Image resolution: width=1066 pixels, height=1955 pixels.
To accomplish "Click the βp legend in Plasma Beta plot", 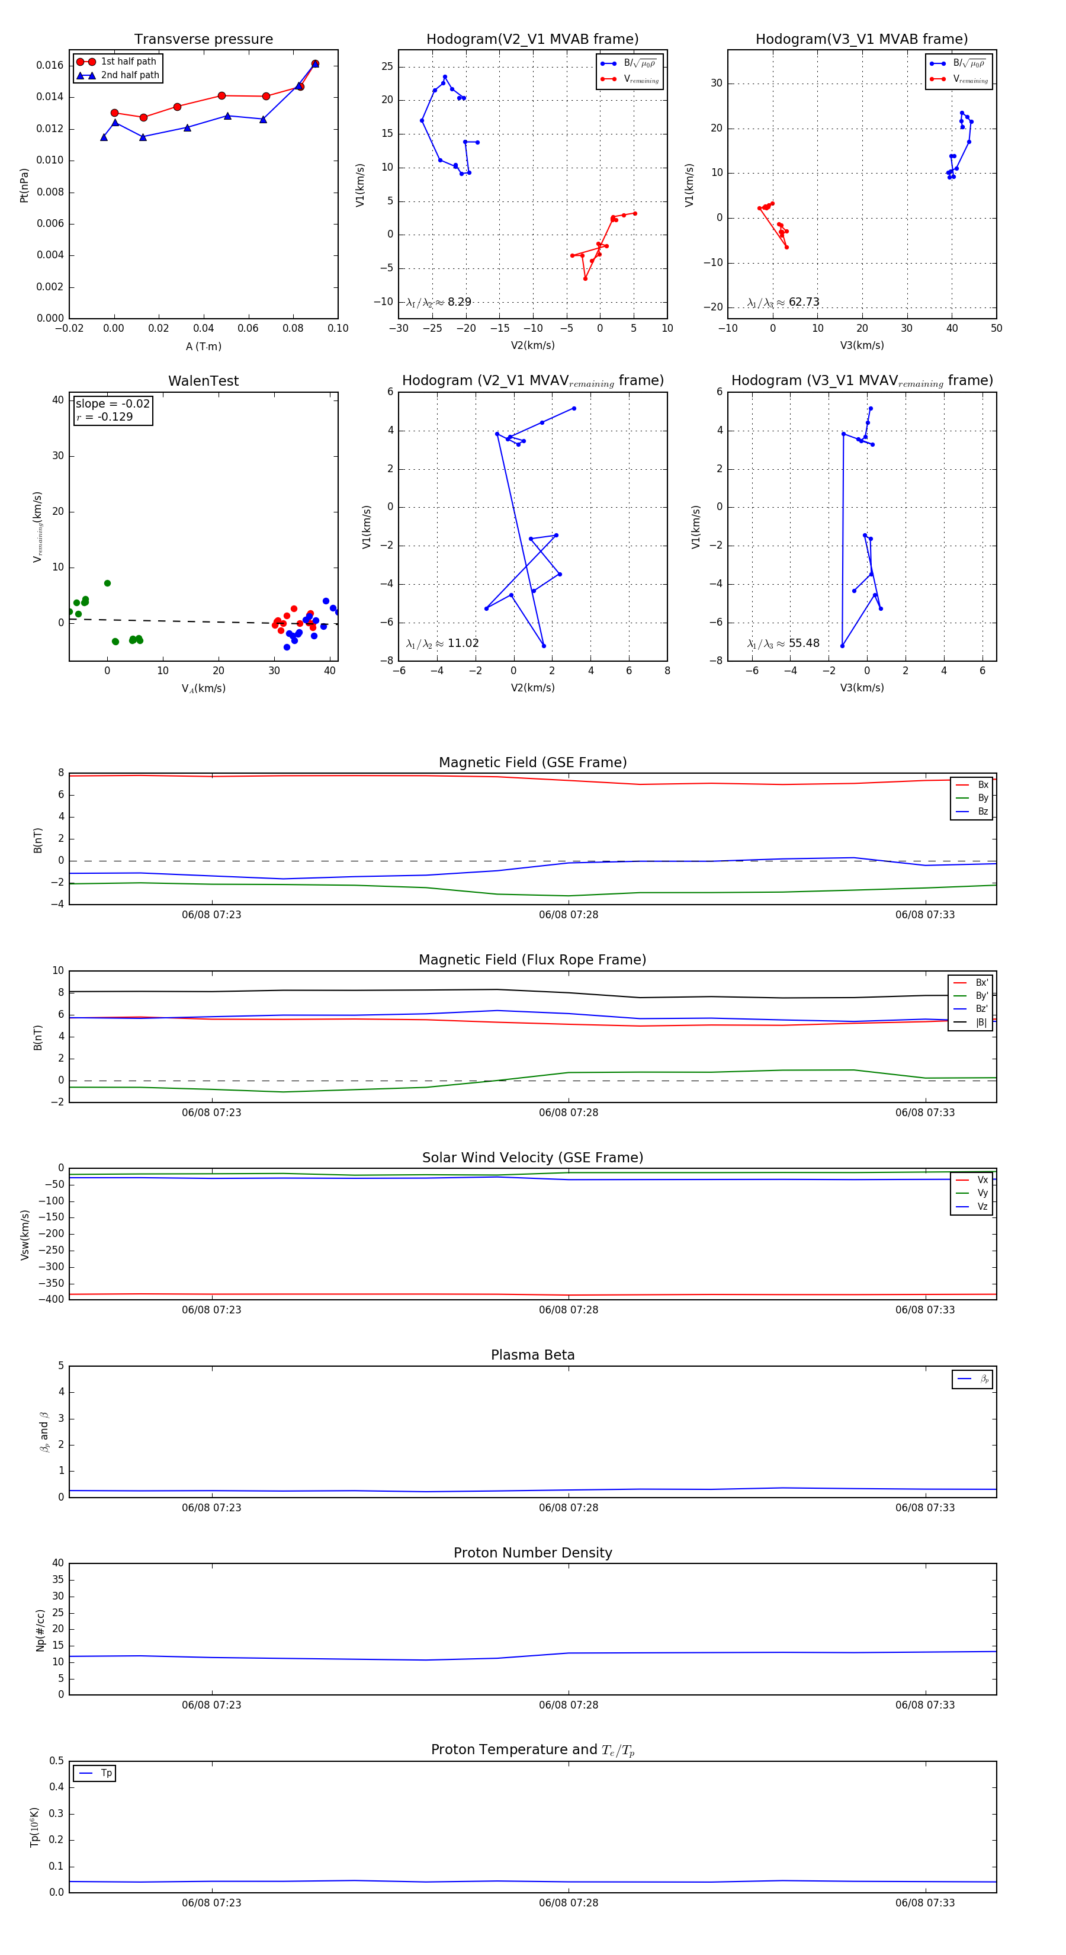I will (x=972, y=1379).
